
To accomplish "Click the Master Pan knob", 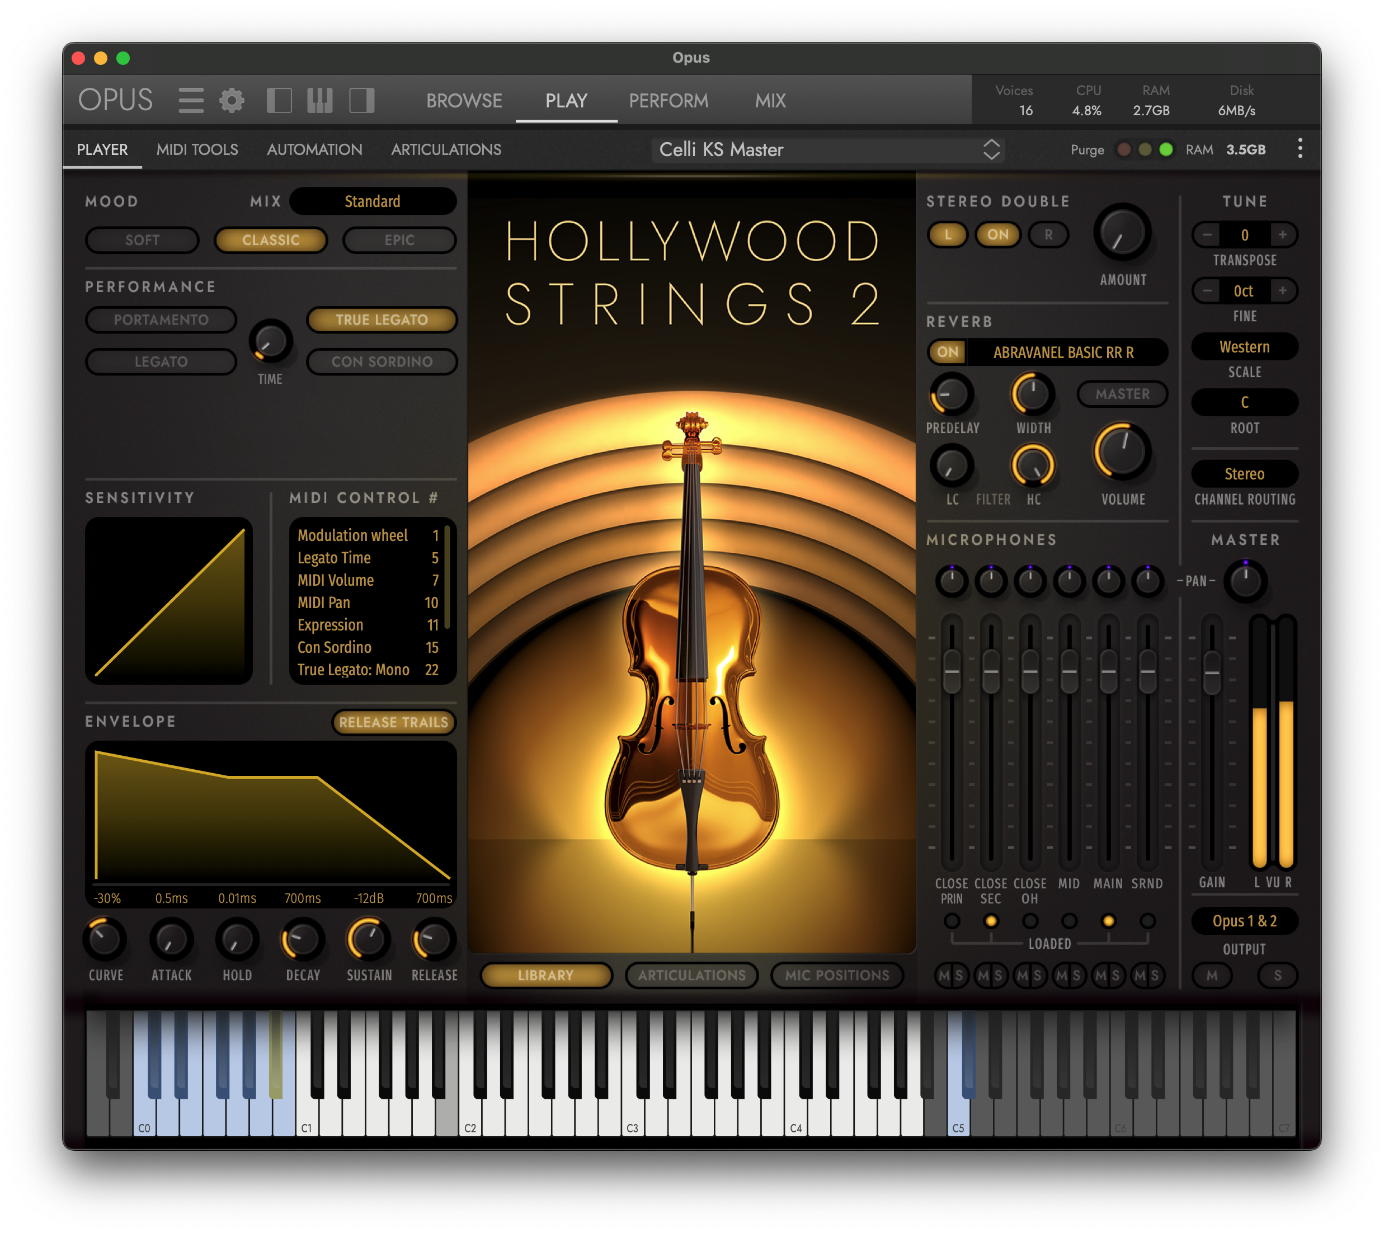I will click(1245, 581).
